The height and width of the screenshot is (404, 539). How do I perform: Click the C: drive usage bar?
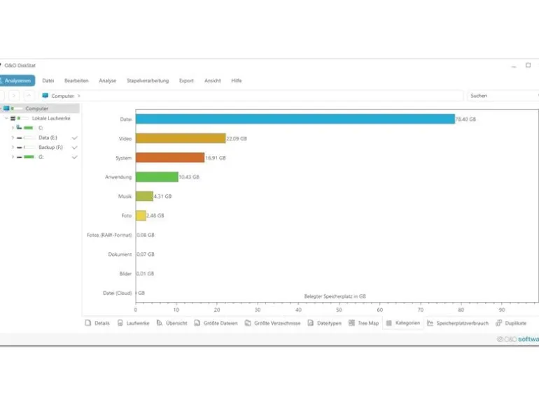29,128
